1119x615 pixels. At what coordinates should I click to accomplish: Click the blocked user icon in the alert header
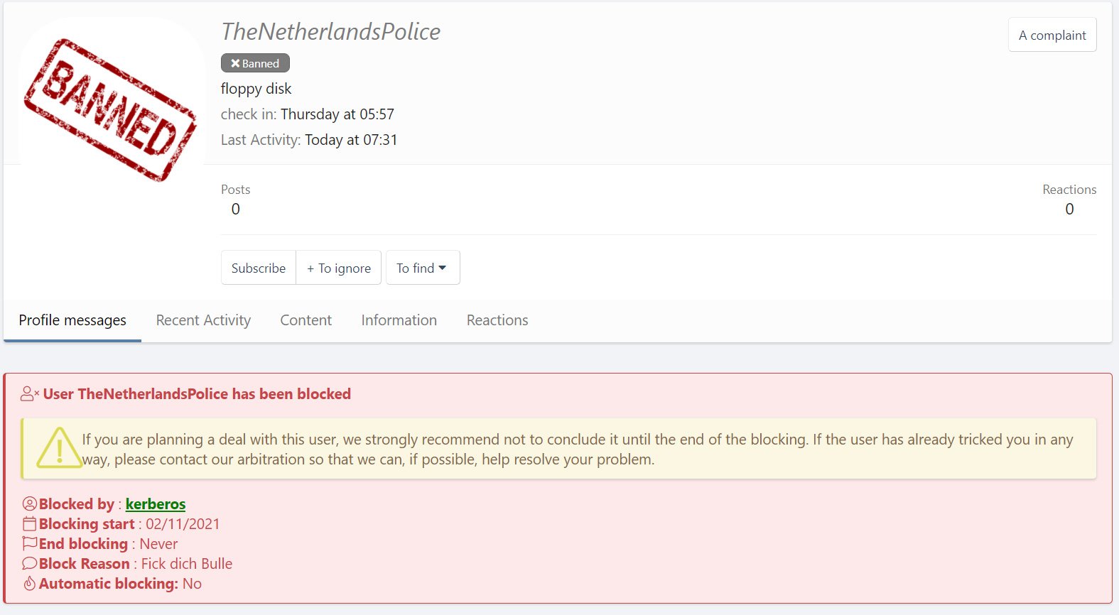point(29,394)
